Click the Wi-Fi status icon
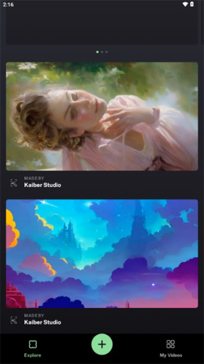Viewport: 204px width, 364px height. click(185, 4)
